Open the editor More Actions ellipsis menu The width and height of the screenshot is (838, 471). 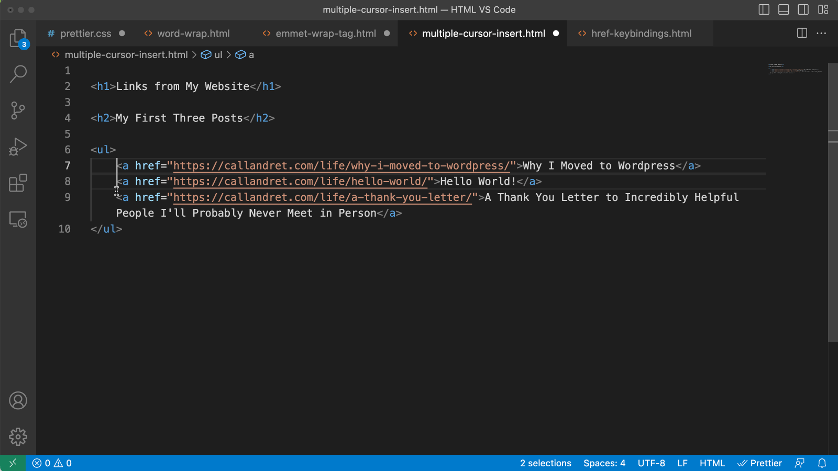[x=821, y=33]
